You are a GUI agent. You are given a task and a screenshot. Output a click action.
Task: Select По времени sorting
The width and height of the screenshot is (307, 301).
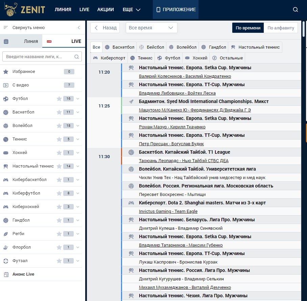[248, 28]
